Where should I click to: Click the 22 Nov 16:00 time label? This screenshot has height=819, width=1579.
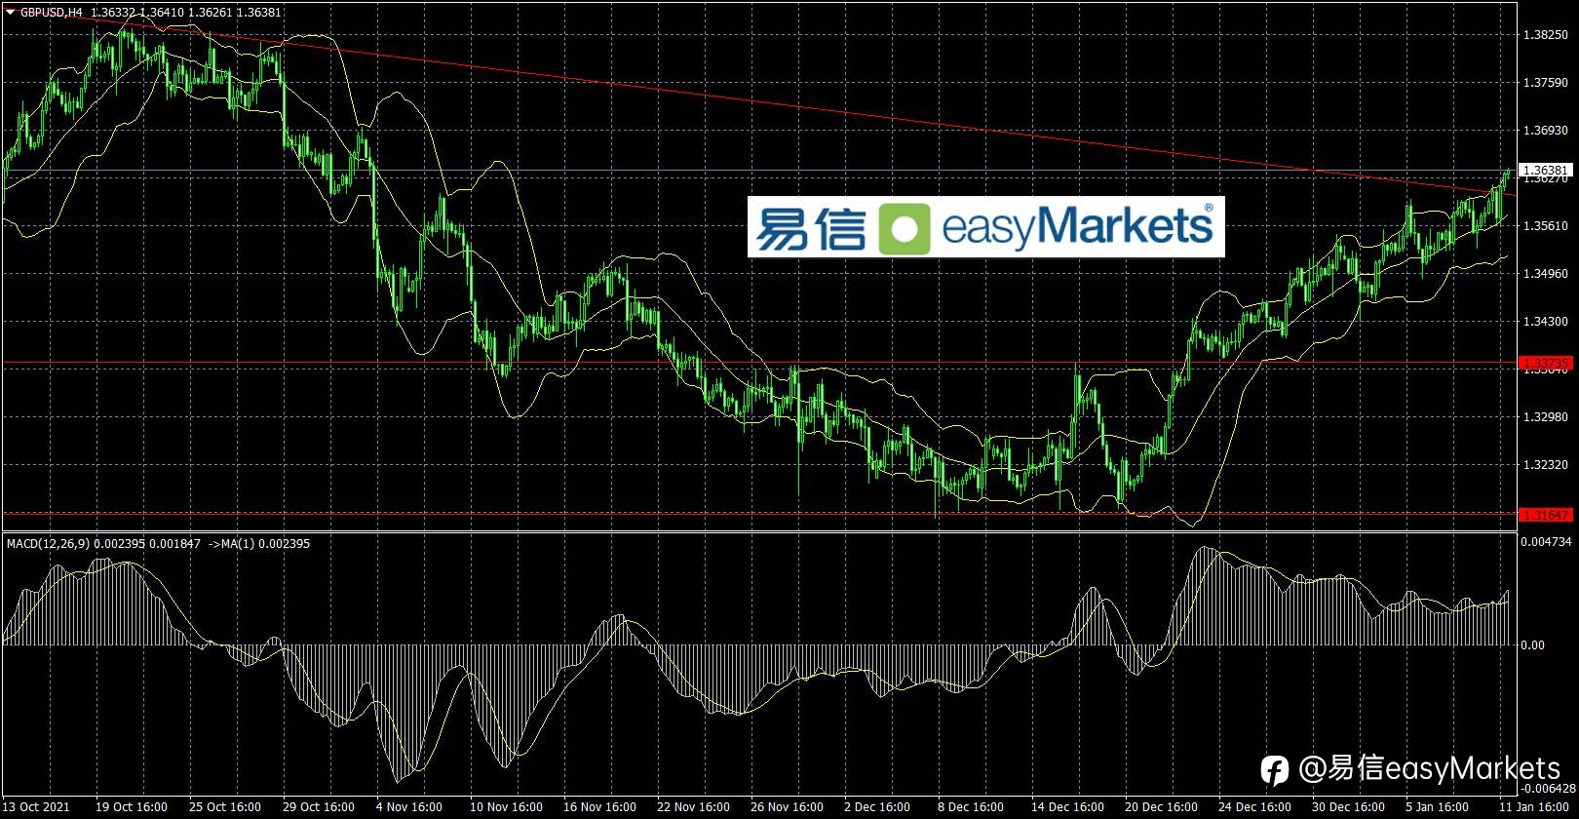point(693,806)
